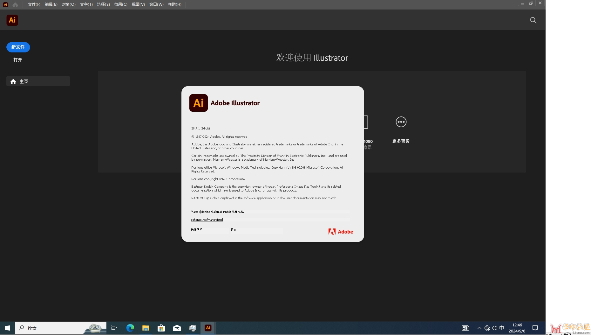Image resolution: width=591 pixels, height=335 pixels.
Task: Click the 法律声明 link
Action: pyautogui.click(x=197, y=230)
